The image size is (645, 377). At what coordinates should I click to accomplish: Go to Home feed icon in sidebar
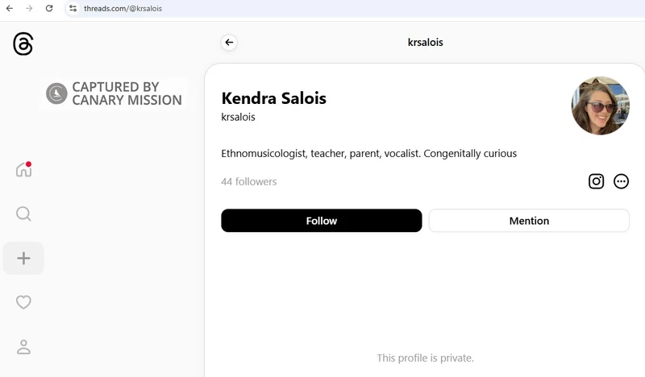[x=24, y=169]
